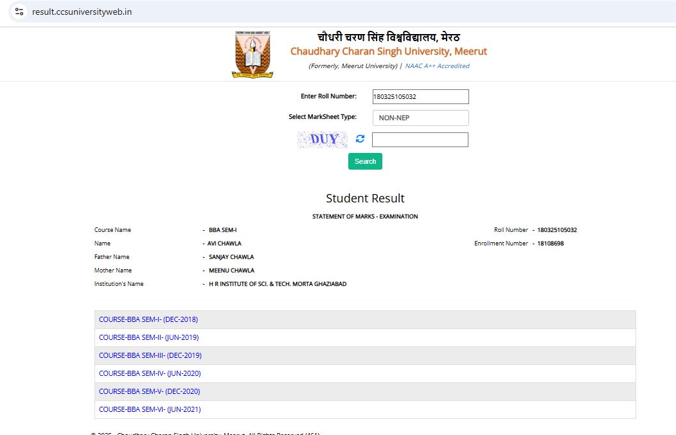Click the enrollment number 18108698
The image size is (676, 435).
pyautogui.click(x=551, y=244)
